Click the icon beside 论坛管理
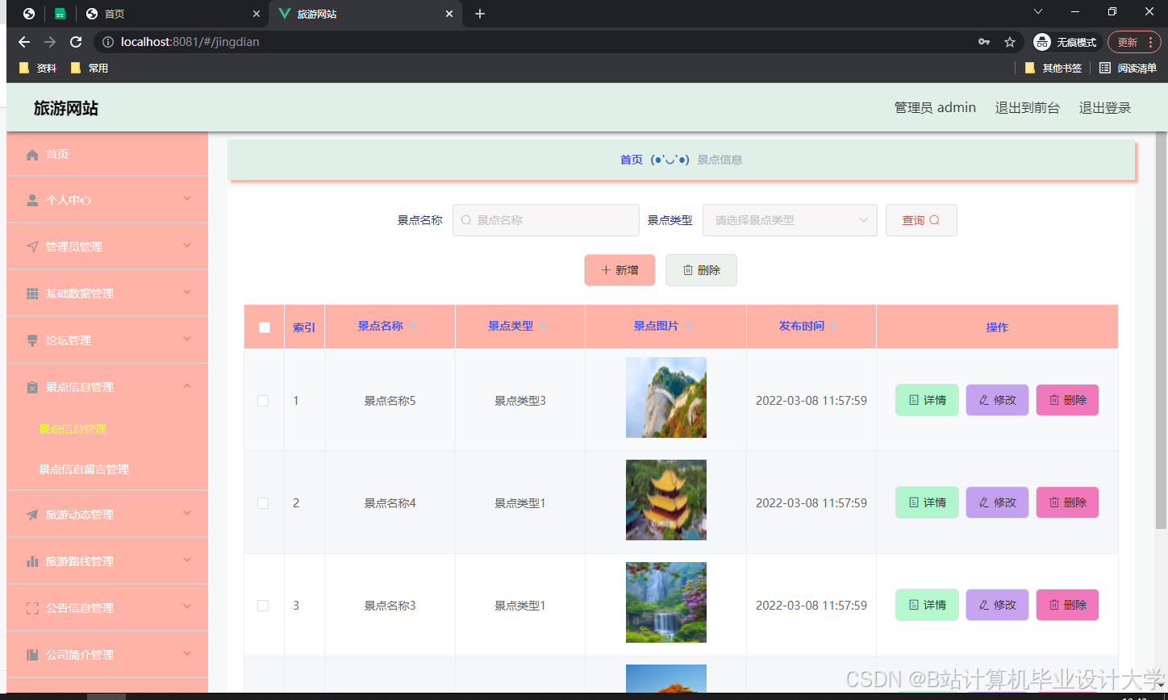The image size is (1168, 700). pos(32,340)
